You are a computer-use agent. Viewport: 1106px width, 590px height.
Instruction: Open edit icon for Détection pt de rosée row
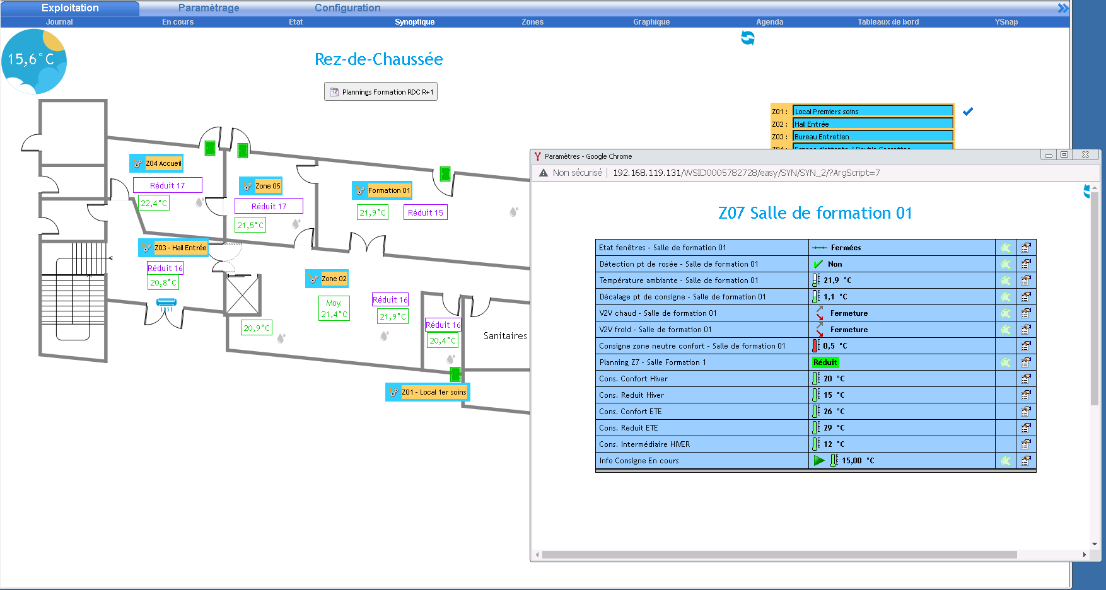tap(1026, 264)
